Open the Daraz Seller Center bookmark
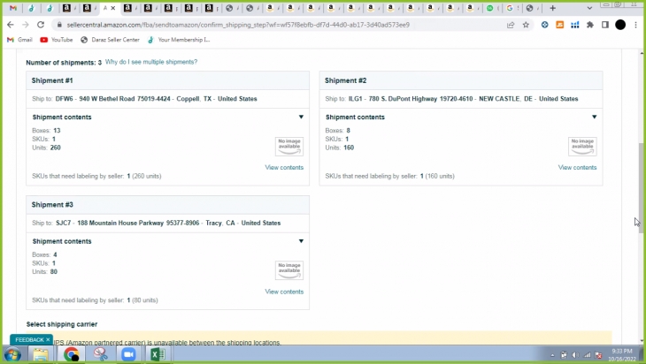Viewport: 646px width, 364px height. [110, 40]
